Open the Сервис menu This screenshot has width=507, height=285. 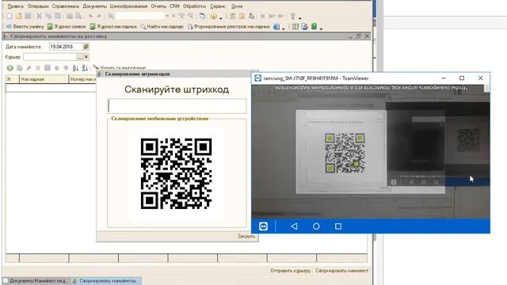pos(218,6)
